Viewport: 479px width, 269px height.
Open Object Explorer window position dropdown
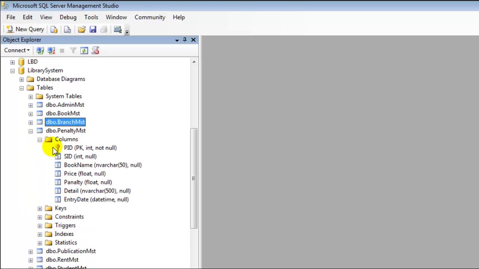pyautogui.click(x=177, y=40)
